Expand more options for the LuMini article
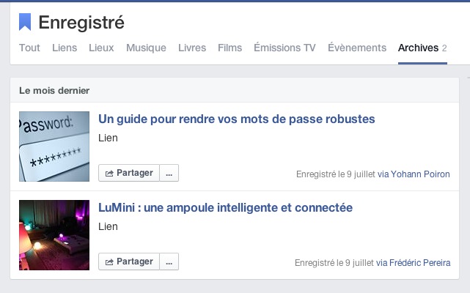 [169, 262]
